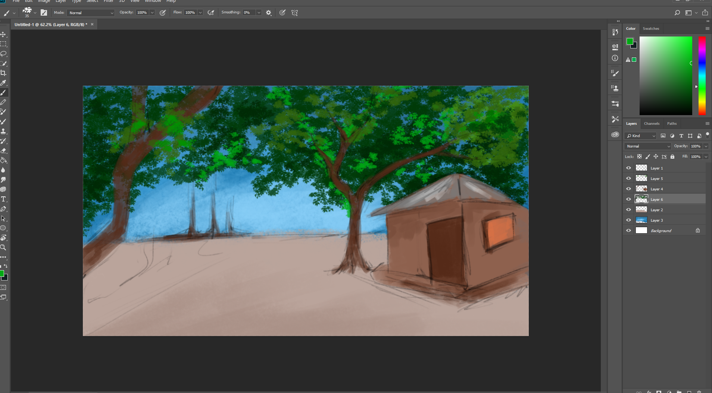Open the Color panel flyout menu
The image size is (712, 393).
point(707,28)
